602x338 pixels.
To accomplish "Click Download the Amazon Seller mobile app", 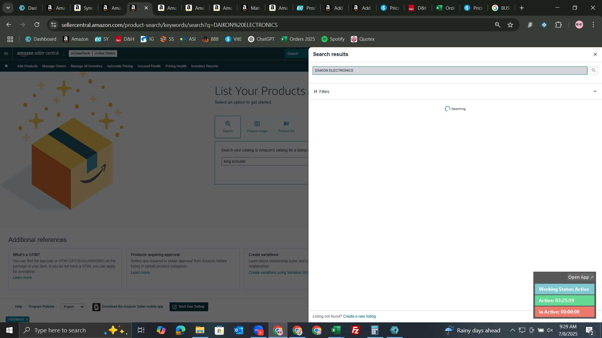I will point(128,307).
